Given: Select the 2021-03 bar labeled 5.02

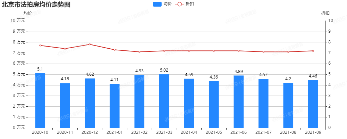Looking at the screenshot, I should point(164,101).
